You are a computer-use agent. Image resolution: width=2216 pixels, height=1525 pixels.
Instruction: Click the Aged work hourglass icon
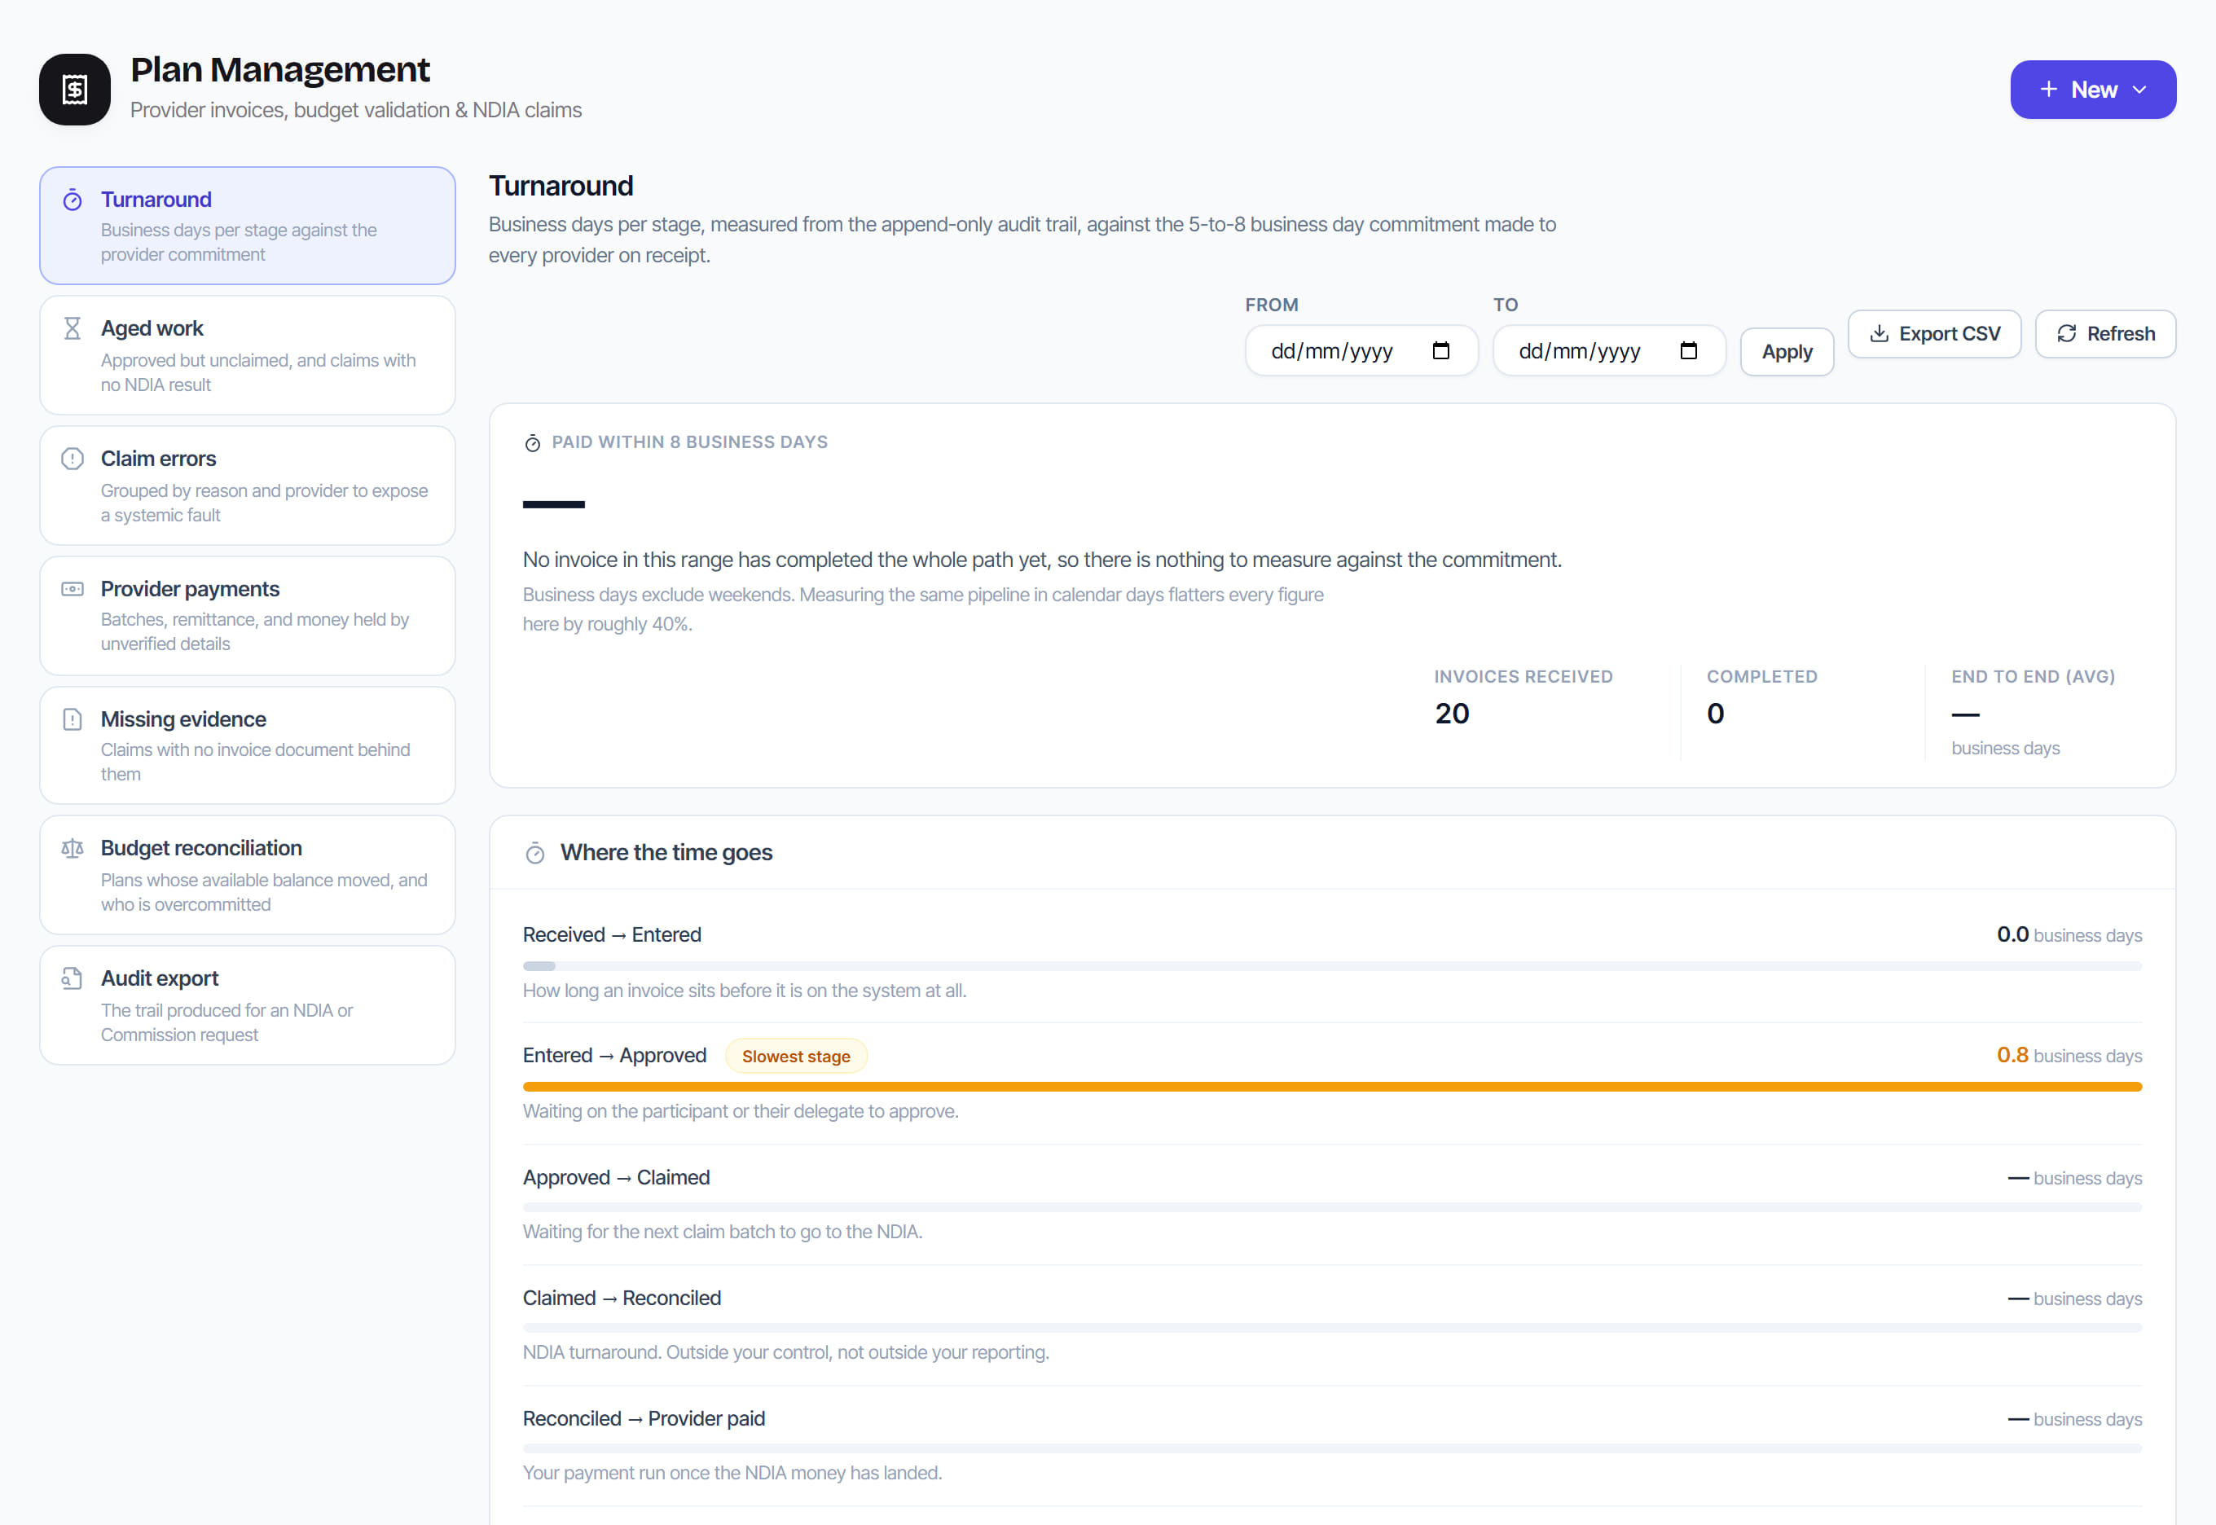(73, 328)
